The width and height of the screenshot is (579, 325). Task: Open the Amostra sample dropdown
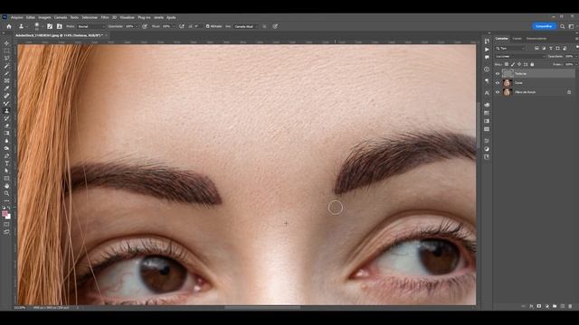coord(245,26)
